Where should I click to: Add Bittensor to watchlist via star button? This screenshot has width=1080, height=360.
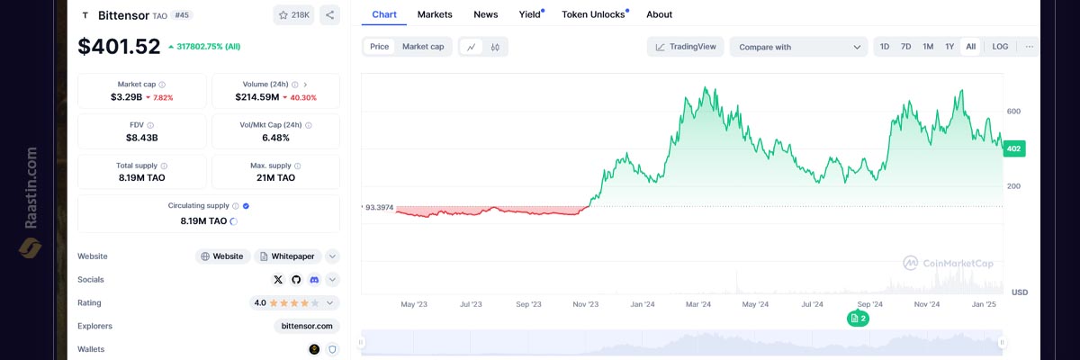point(294,14)
